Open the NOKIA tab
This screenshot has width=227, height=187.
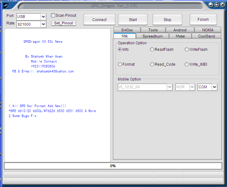coord(208,30)
